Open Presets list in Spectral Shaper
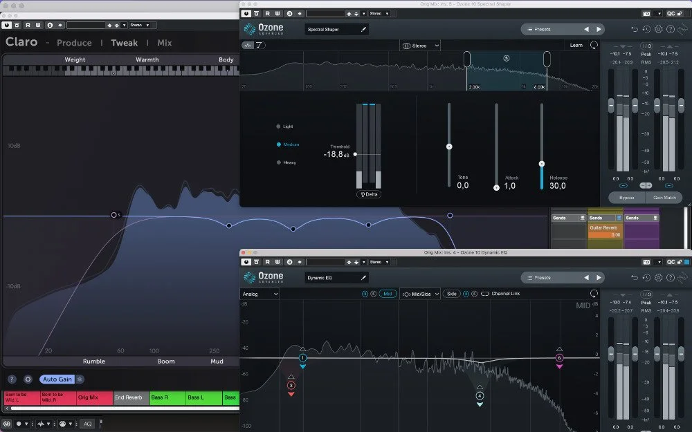 tap(539, 30)
